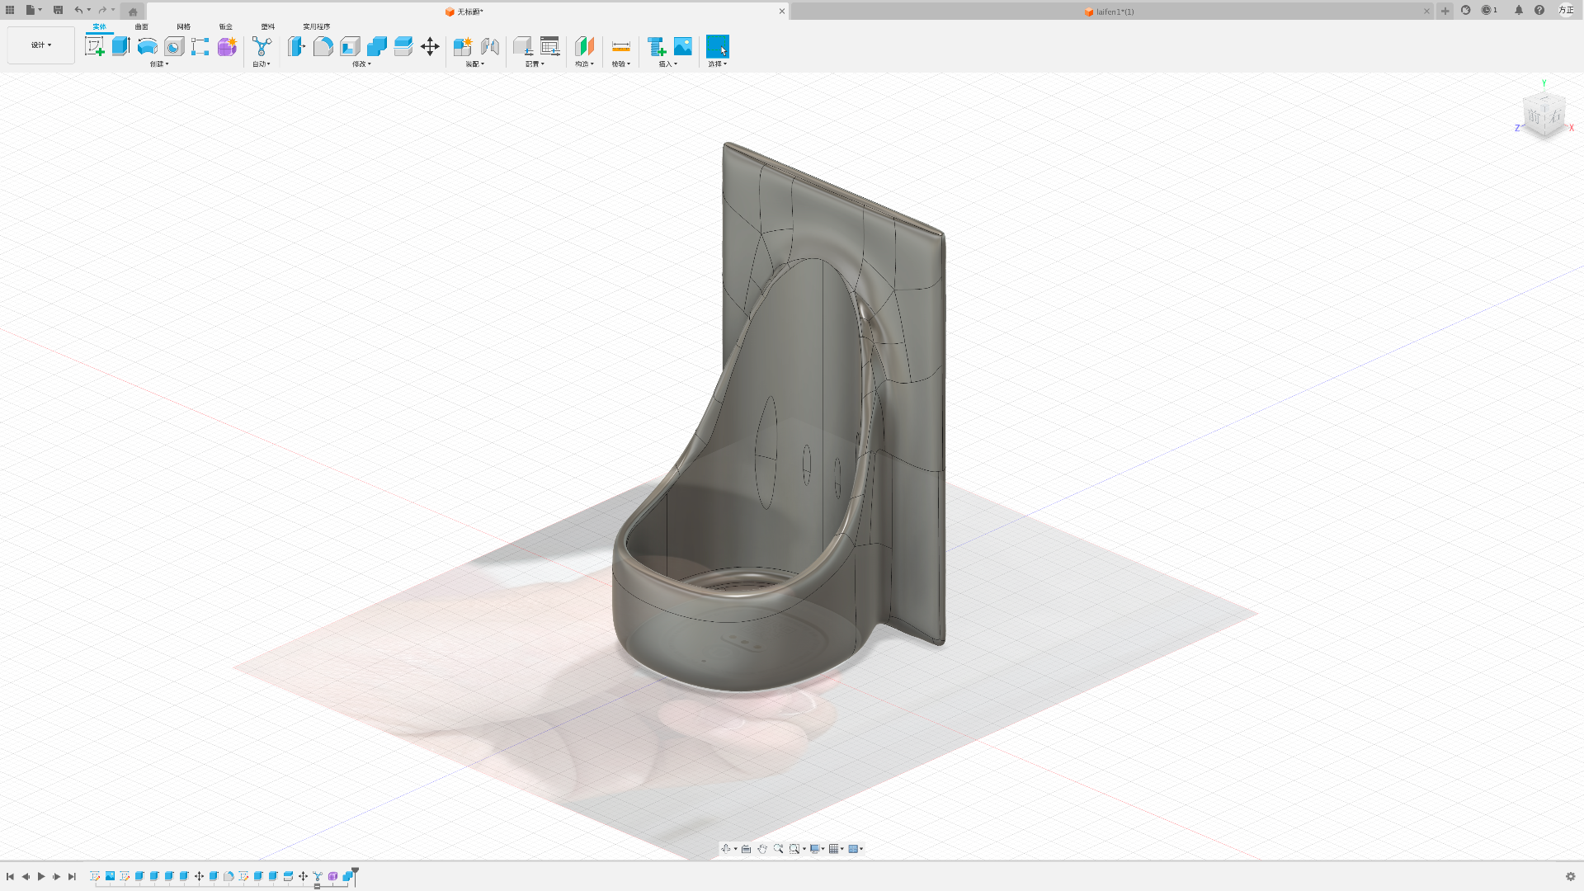
Task: Click the Revolve tool
Action: [x=148, y=47]
